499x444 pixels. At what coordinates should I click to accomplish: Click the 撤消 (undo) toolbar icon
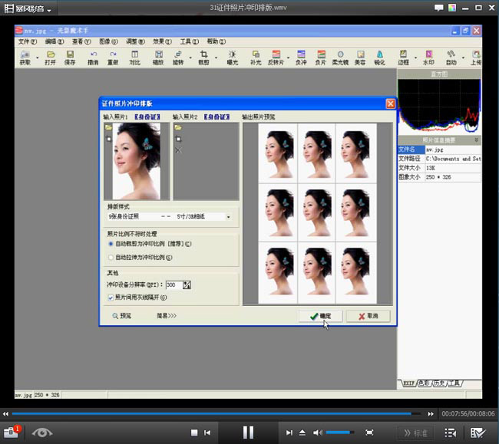coord(93,58)
